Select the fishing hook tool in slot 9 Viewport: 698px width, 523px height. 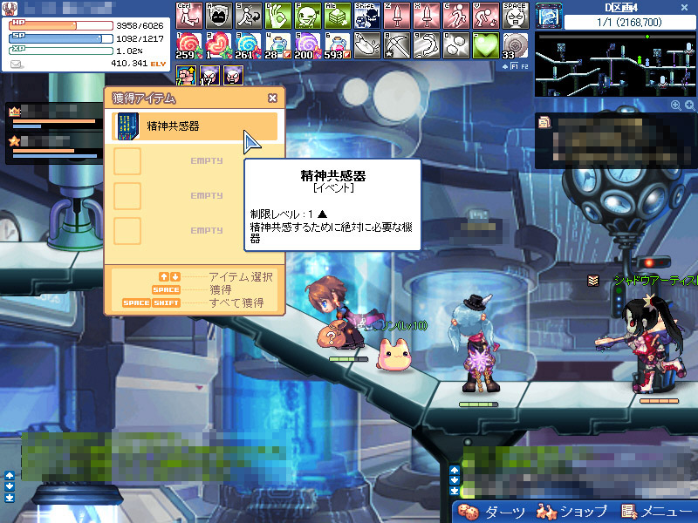click(x=427, y=45)
